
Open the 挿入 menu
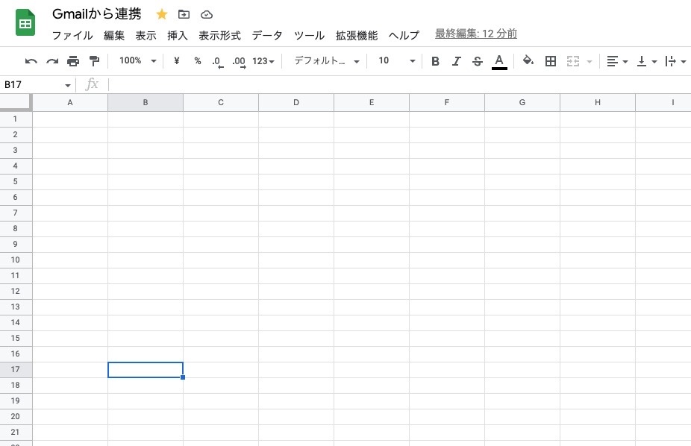pyautogui.click(x=178, y=35)
